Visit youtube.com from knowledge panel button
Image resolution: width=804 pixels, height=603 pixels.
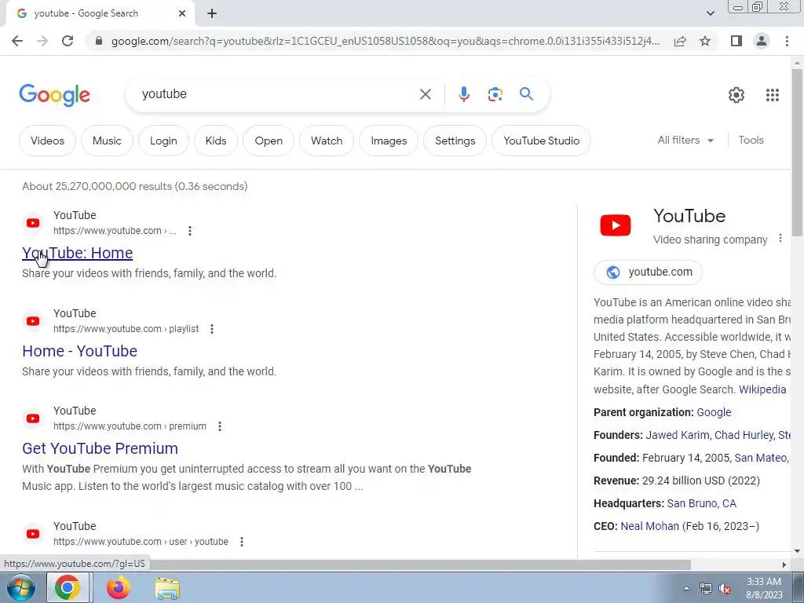coord(648,272)
